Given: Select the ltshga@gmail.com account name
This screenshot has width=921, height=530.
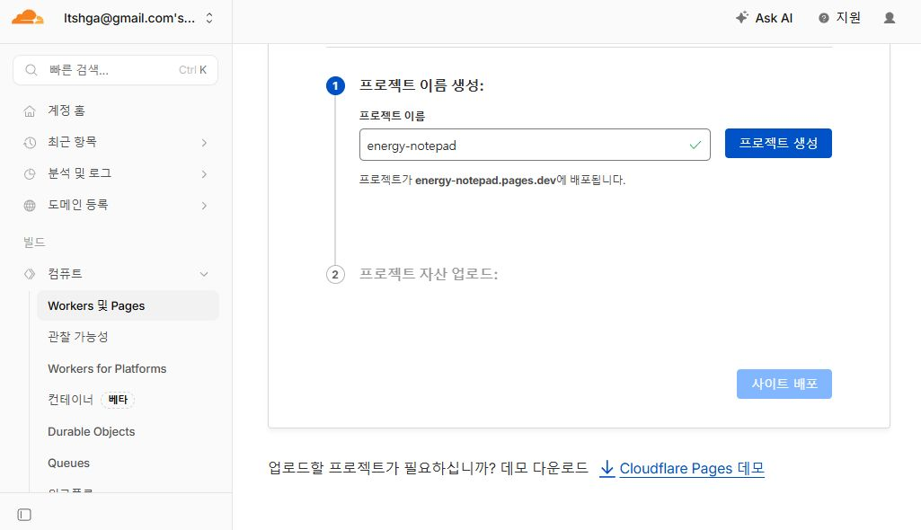Looking at the screenshot, I should (x=129, y=18).
